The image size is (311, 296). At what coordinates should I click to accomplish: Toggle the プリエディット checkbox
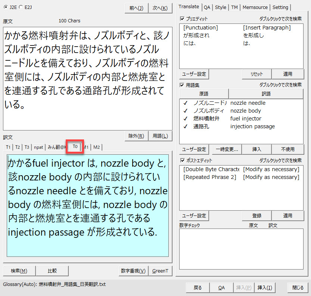coord(182,19)
